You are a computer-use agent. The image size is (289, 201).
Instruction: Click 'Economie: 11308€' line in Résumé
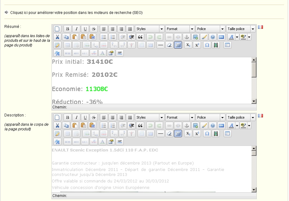tap(80, 89)
